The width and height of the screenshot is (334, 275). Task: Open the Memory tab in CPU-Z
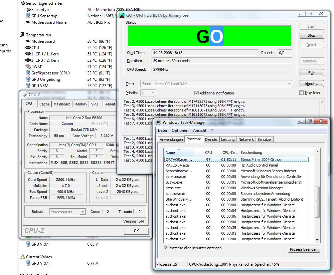pyautogui.click(x=80, y=104)
